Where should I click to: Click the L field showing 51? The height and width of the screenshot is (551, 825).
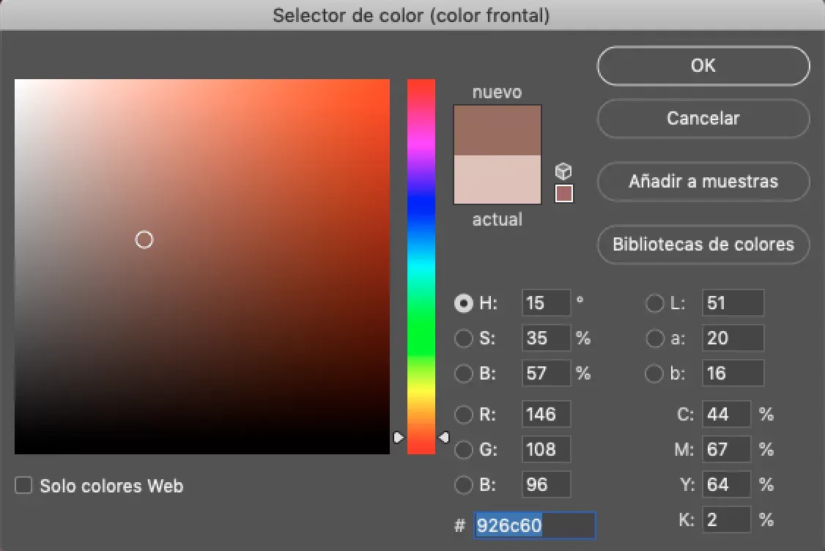733,303
